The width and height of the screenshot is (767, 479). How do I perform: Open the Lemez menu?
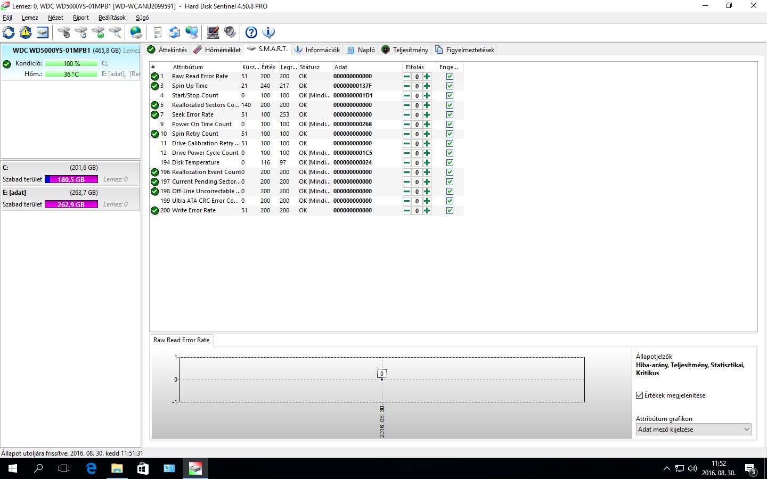[x=30, y=18]
